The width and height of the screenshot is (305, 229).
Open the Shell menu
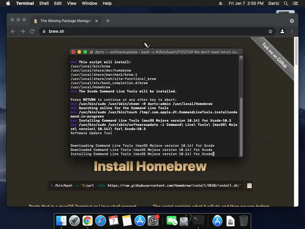point(44,3)
